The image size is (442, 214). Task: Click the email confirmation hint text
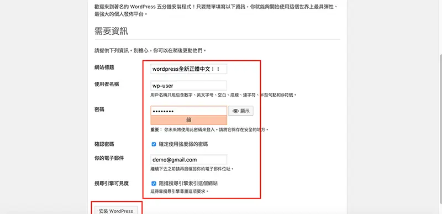click(x=192, y=169)
